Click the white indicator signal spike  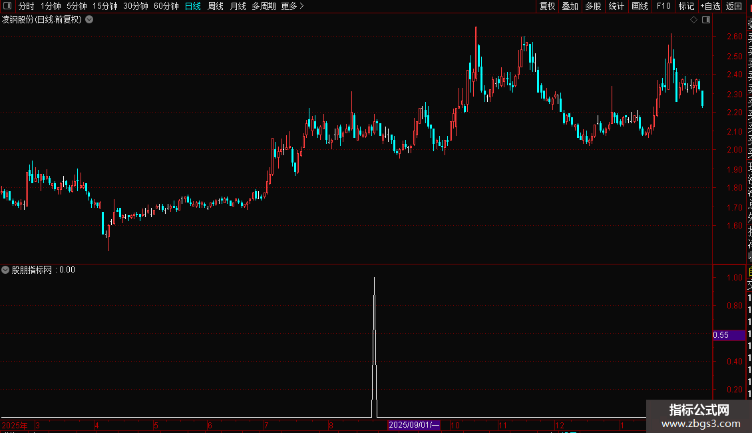[375, 347]
